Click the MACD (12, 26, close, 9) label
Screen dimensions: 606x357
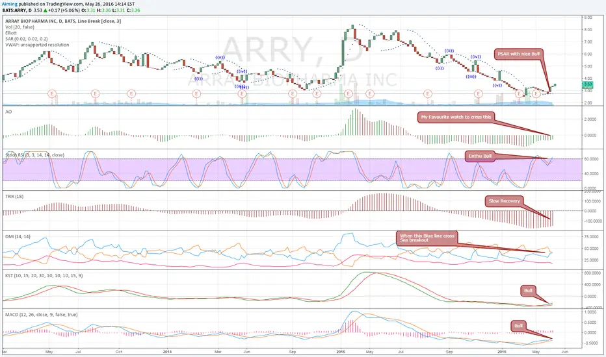[x=42, y=315]
